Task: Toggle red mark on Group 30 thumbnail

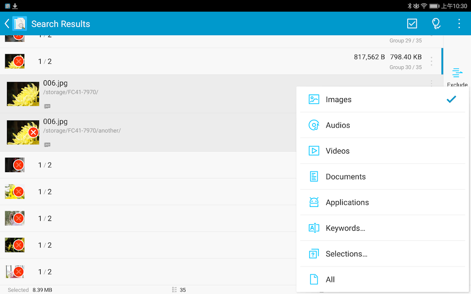Action: [x=18, y=61]
